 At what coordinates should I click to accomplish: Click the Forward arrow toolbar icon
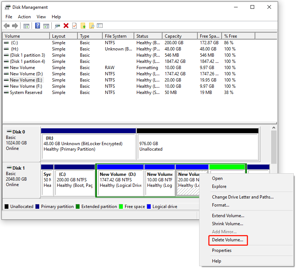15,26
